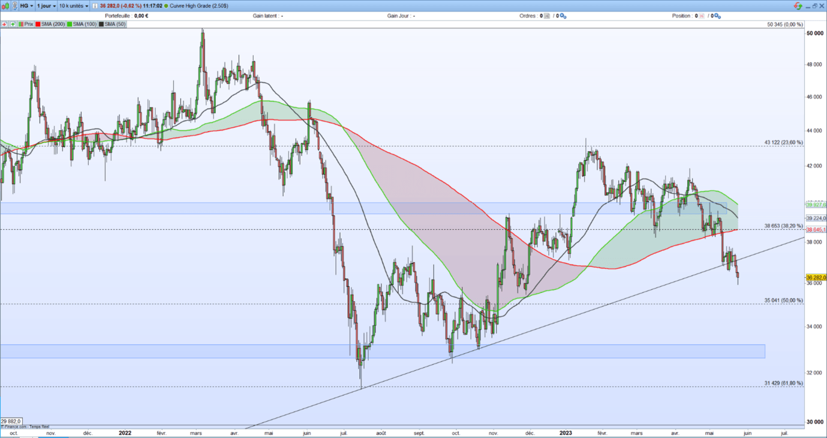Click the 29 882,0 value box at bottom-left
The width and height of the screenshot is (827, 438).
pyautogui.click(x=11, y=421)
